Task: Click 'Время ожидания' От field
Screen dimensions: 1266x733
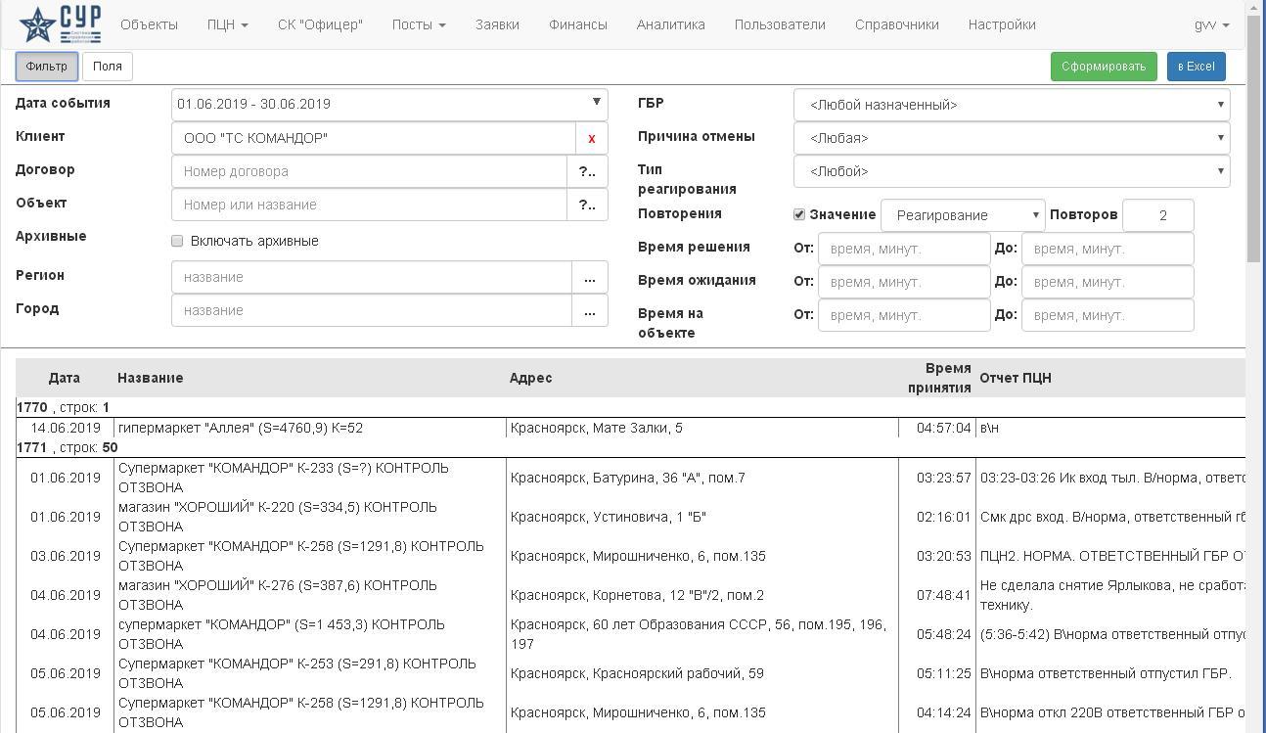Action: click(x=904, y=282)
